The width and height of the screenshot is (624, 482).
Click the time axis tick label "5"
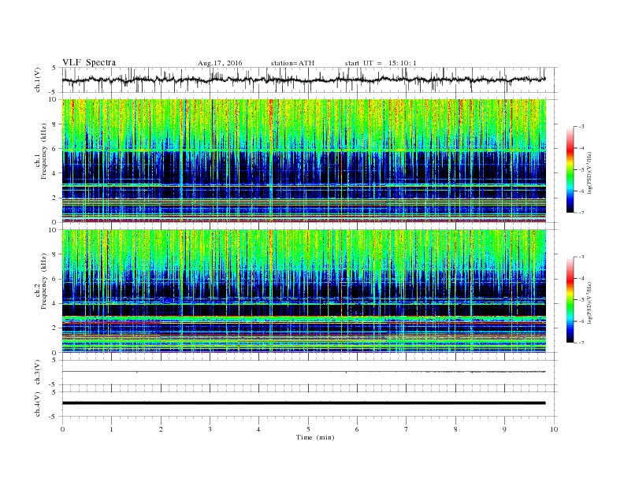[308, 429]
